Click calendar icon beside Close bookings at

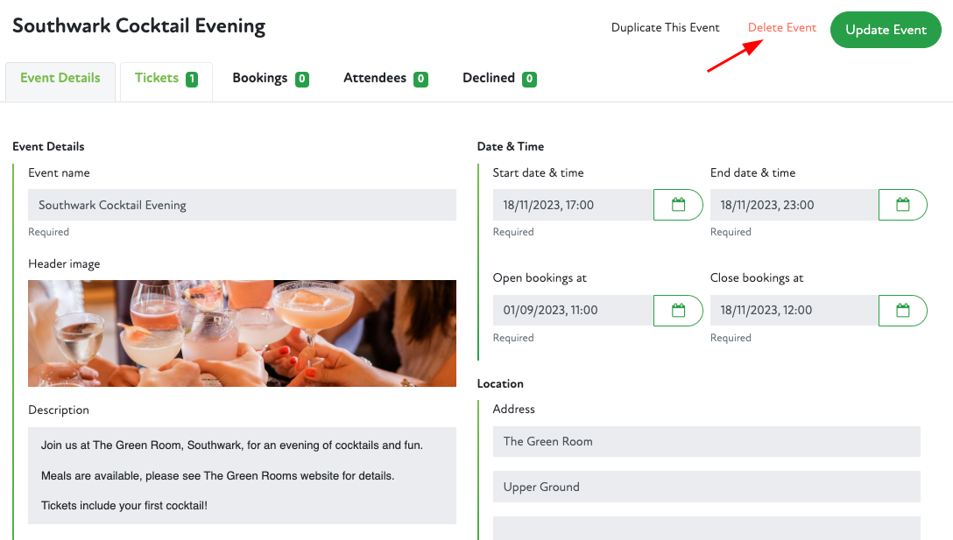coord(902,310)
